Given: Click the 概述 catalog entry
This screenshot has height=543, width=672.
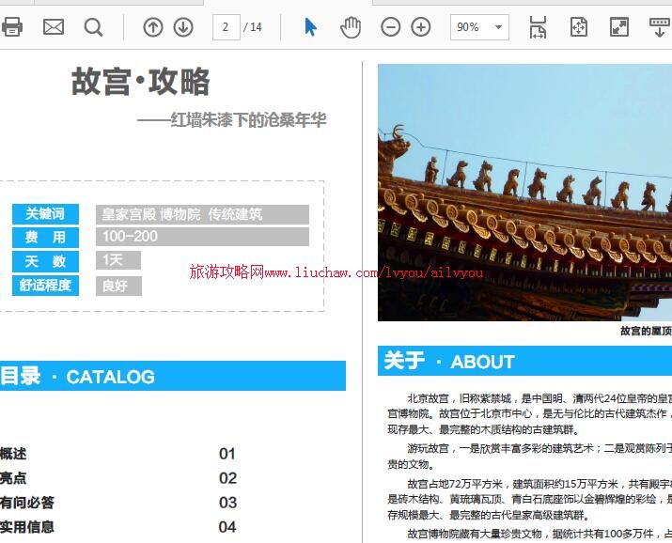Looking at the screenshot, I should (14, 454).
